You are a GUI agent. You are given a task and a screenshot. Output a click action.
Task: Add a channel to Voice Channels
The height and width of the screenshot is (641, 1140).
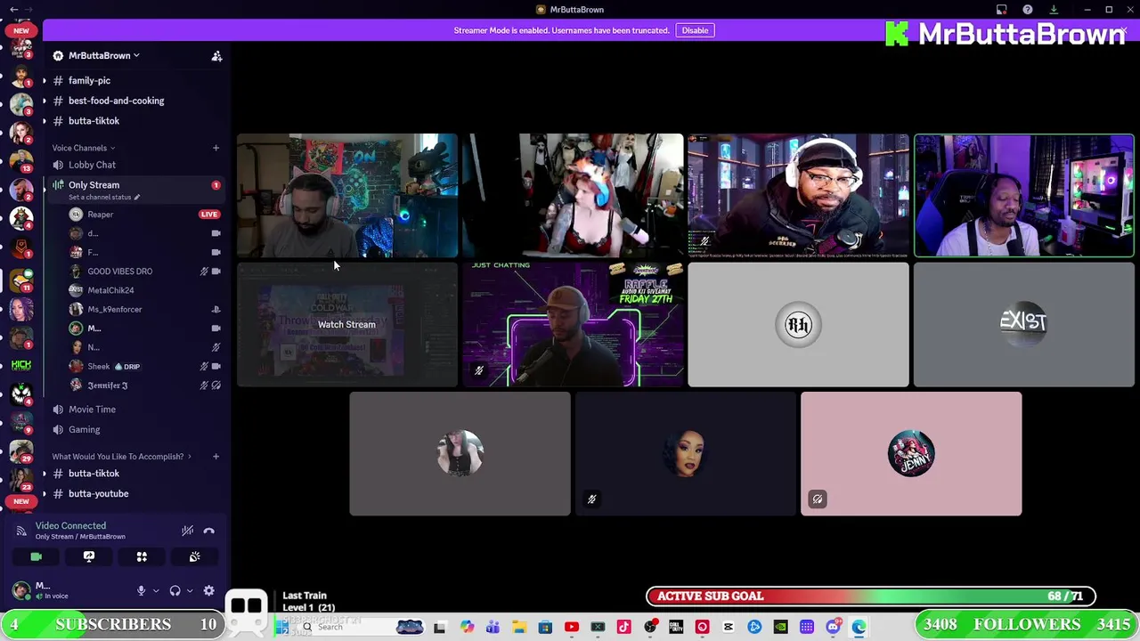pos(216,148)
